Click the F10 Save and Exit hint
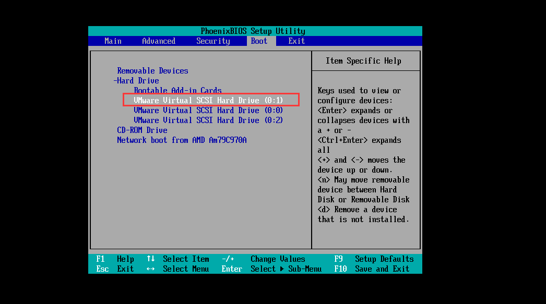This screenshot has width=546, height=304. 372,269
